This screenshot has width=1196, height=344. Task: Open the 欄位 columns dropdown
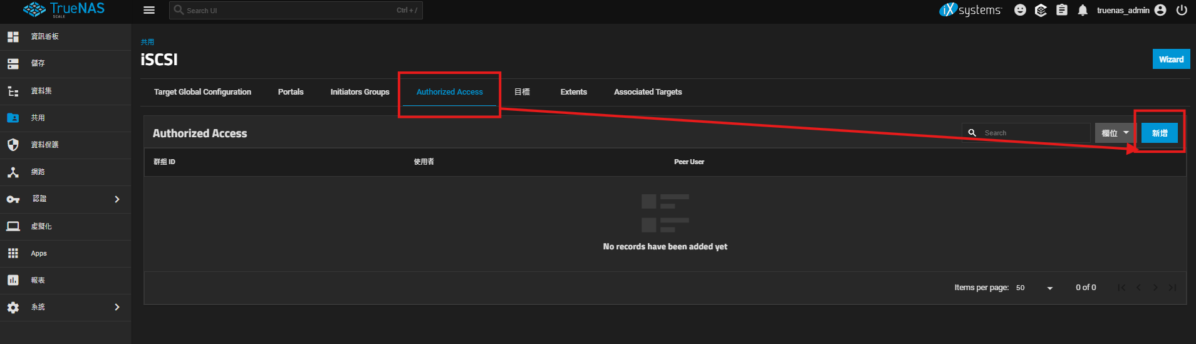click(x=1115, y=133)
